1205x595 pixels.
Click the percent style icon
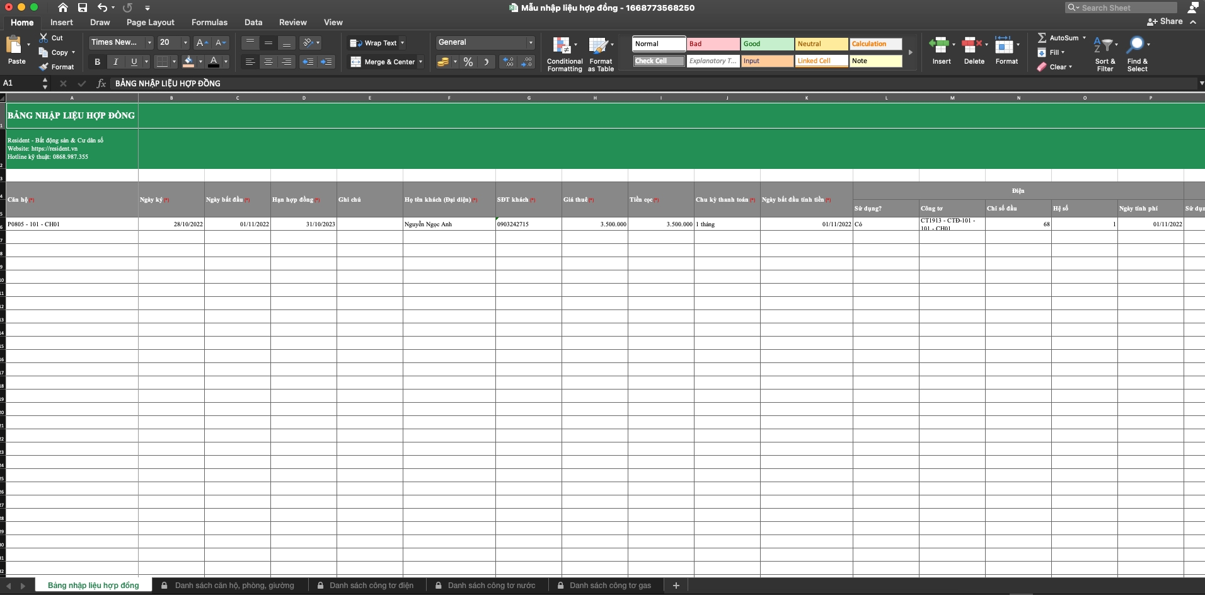point(468,62)
